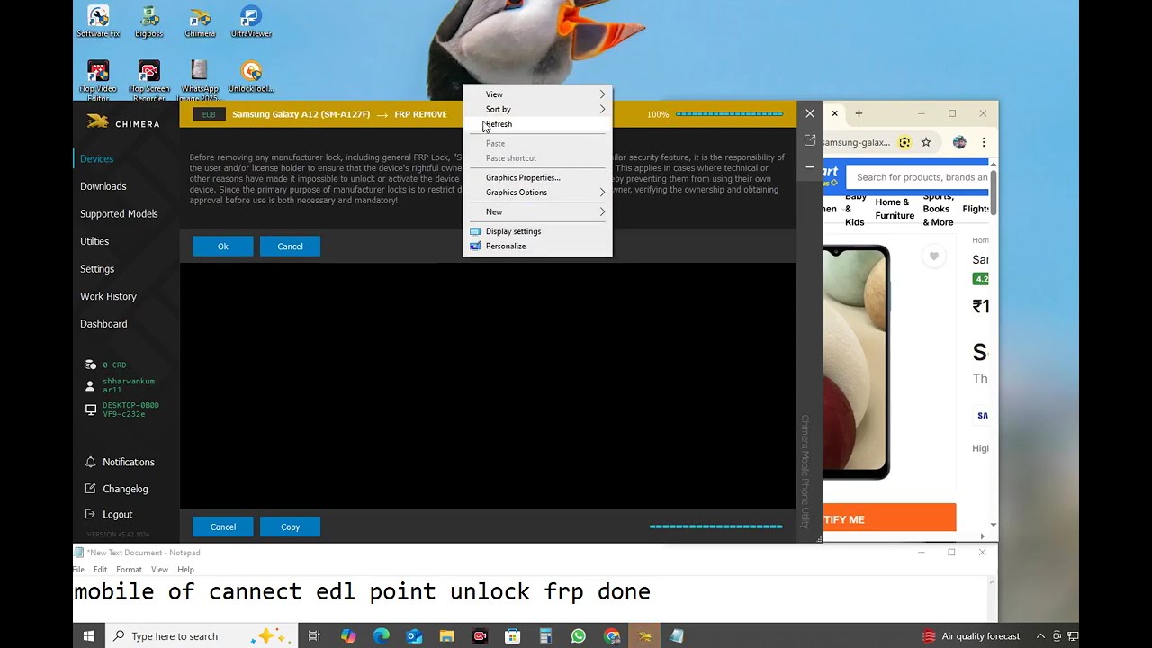1152x648 pixels.
Task: Click the 100% progress bar in the Chimera header
Action: (729, 114)
